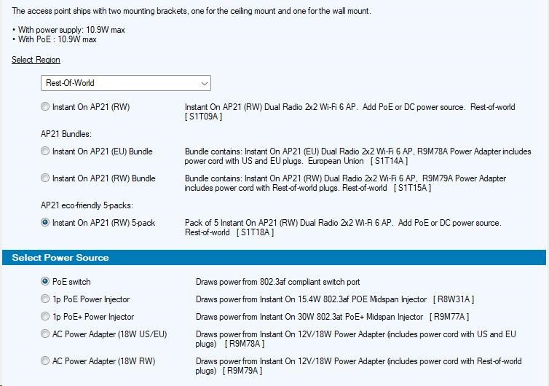Click the Select Power Source header bar
549x386 pixels.
[274, 258]
